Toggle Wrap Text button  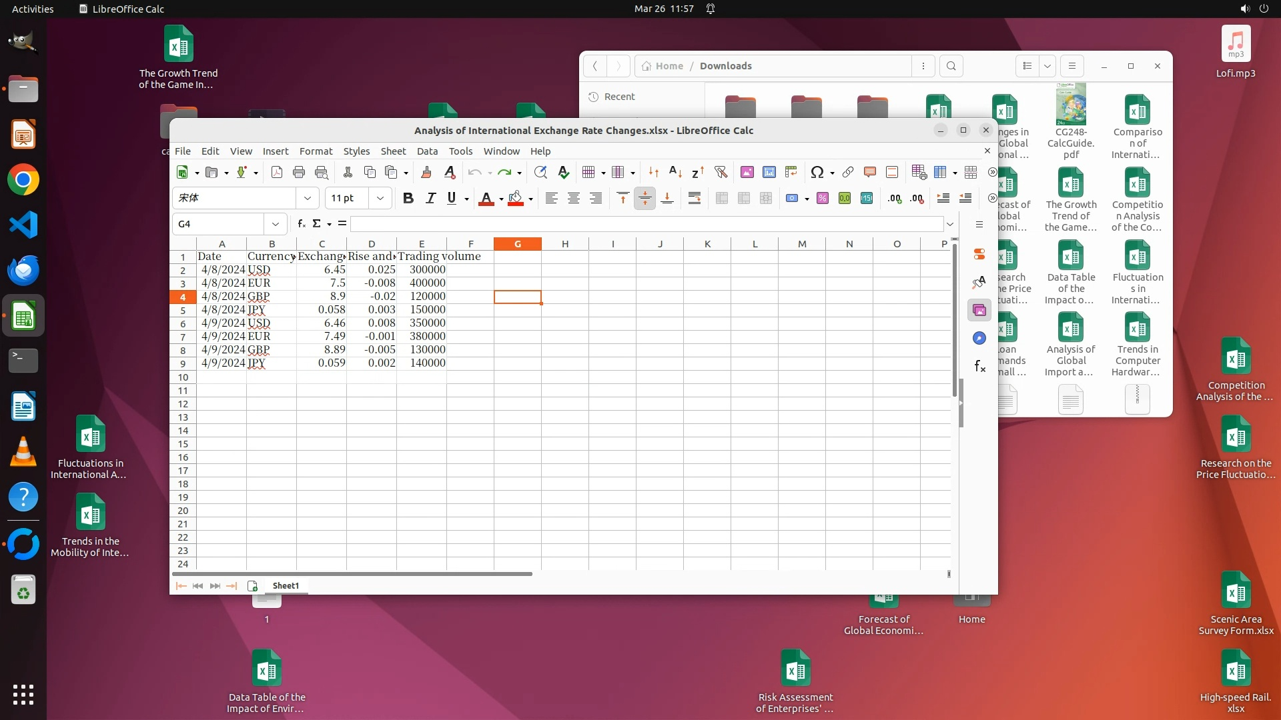pos(694,198)
